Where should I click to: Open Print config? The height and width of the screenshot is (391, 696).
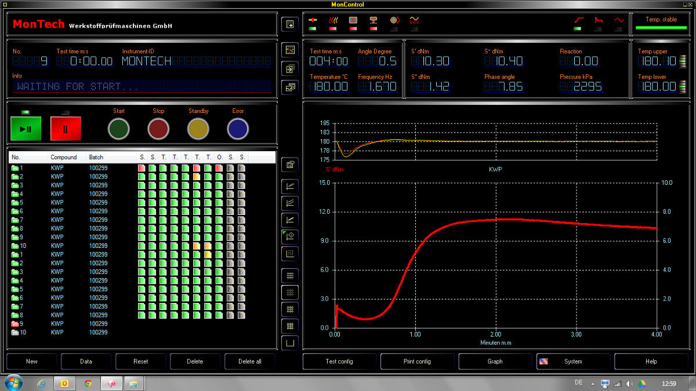417,361
